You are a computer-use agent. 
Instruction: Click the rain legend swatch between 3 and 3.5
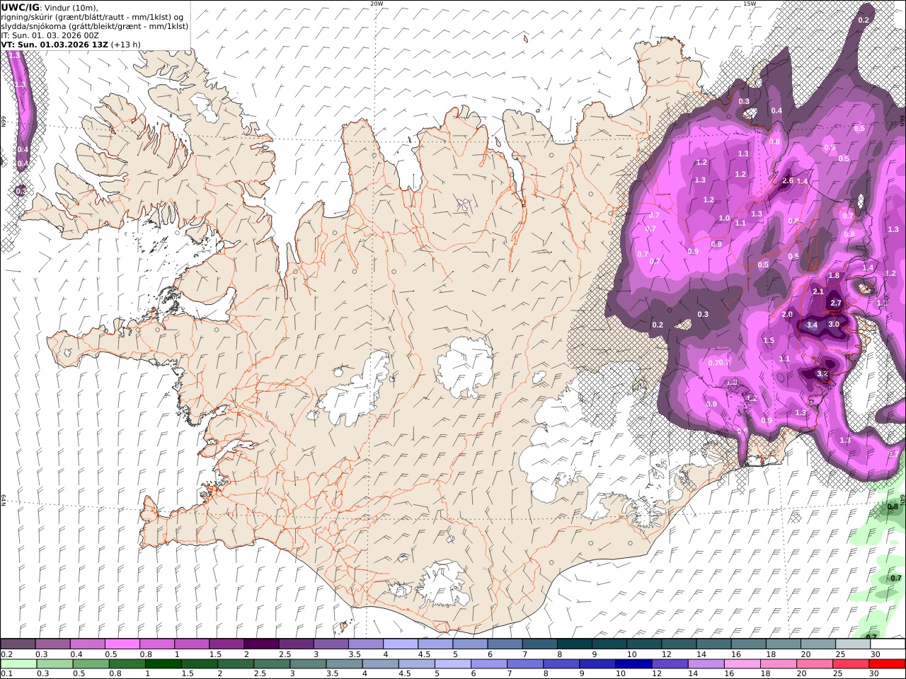point(308,663)
